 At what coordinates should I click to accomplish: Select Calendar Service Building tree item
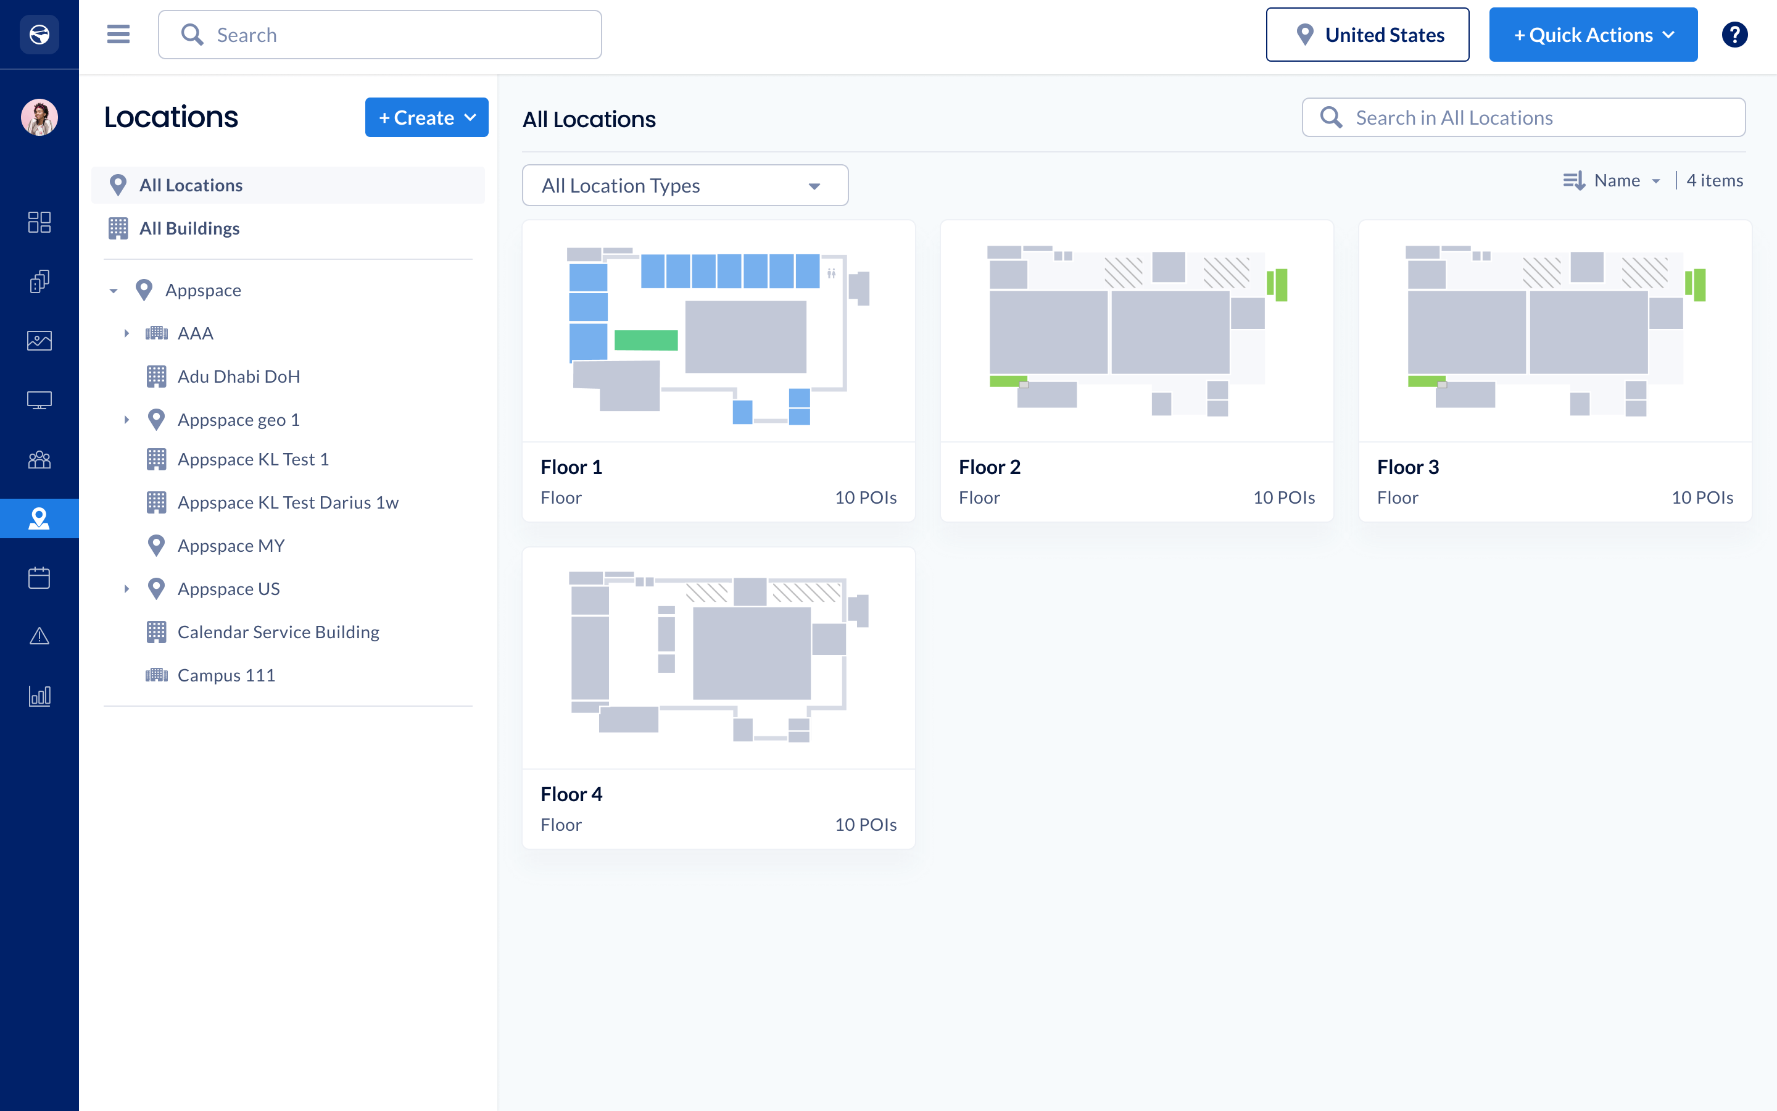[x=278, y=633]
